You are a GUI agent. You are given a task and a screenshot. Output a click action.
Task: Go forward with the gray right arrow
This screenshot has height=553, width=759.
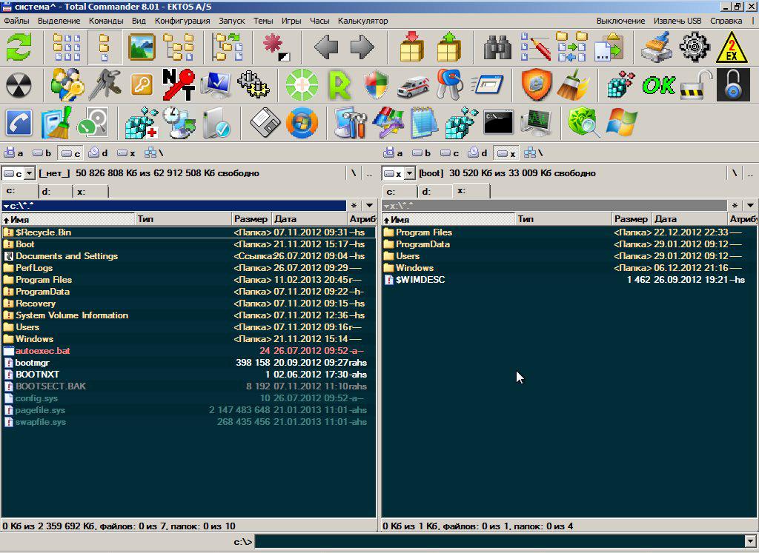pyautogui.click(x=362, y=47)
